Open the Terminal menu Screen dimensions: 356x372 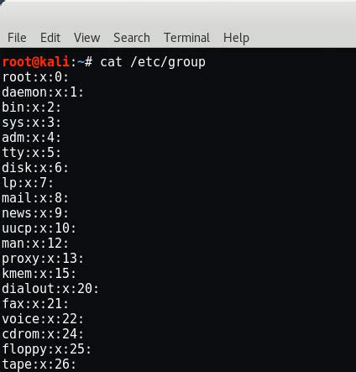(186, 38)
